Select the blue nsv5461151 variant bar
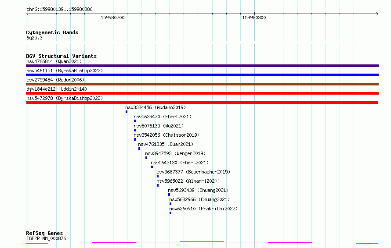391x248 pixels. click(202, 75)
